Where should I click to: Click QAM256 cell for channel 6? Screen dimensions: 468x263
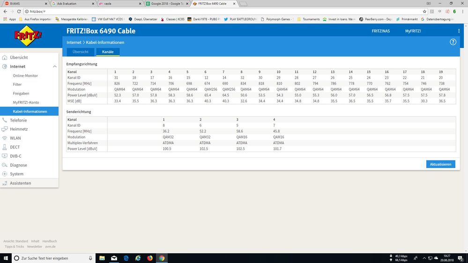211,89
